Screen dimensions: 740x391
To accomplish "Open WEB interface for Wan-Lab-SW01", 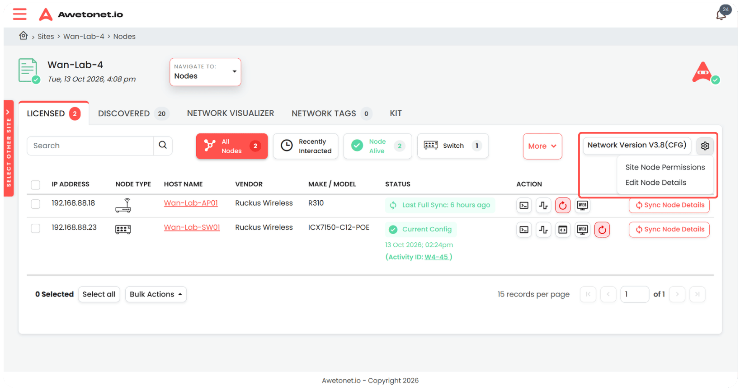I will (x=583, y=230).
